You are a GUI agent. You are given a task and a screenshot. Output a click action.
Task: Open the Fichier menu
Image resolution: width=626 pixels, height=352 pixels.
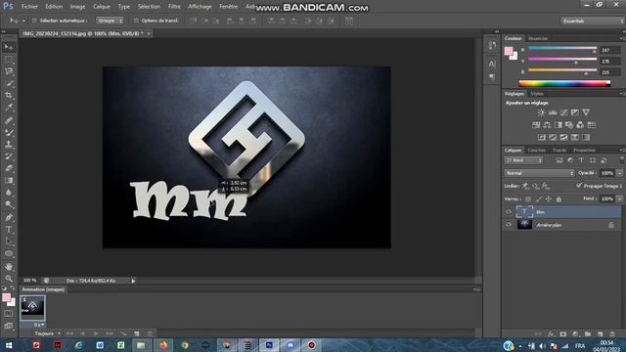tap(29, 7)
